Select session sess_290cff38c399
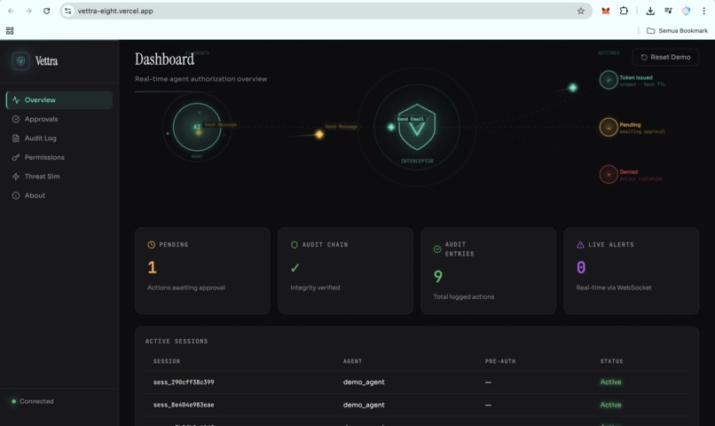This screenshot has height=426, width=715. click(x=184, y=383)
